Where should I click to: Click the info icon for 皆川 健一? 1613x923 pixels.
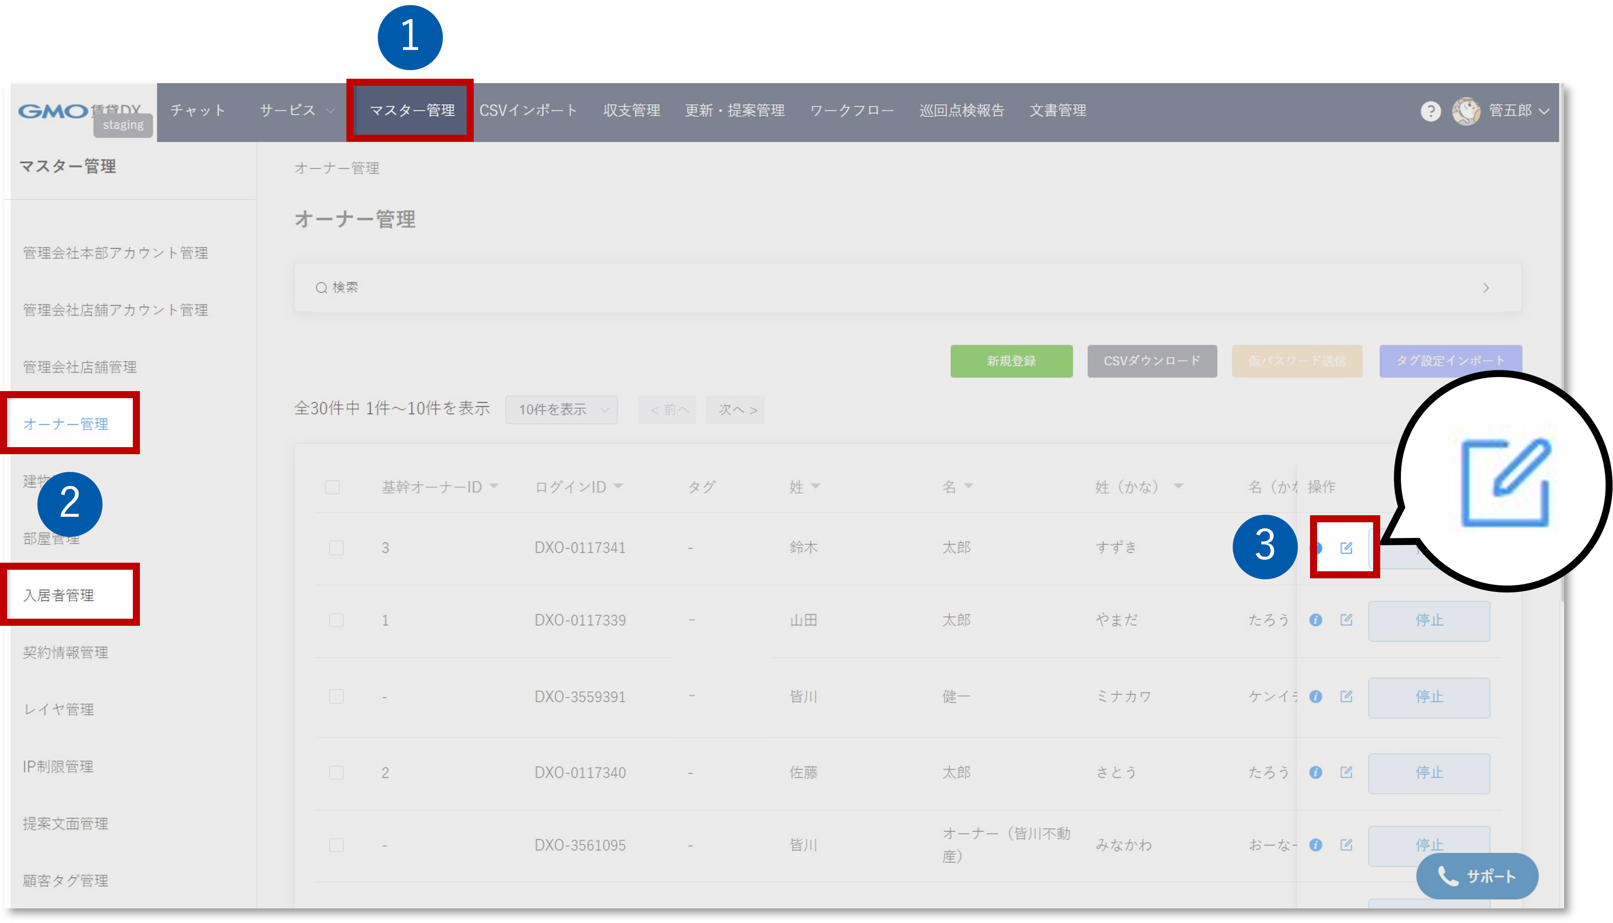(x=1316, y=697)
